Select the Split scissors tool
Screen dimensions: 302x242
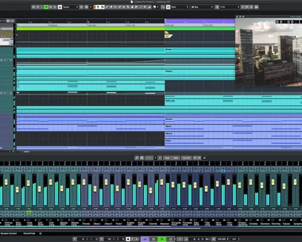click(x=115, y=7)
